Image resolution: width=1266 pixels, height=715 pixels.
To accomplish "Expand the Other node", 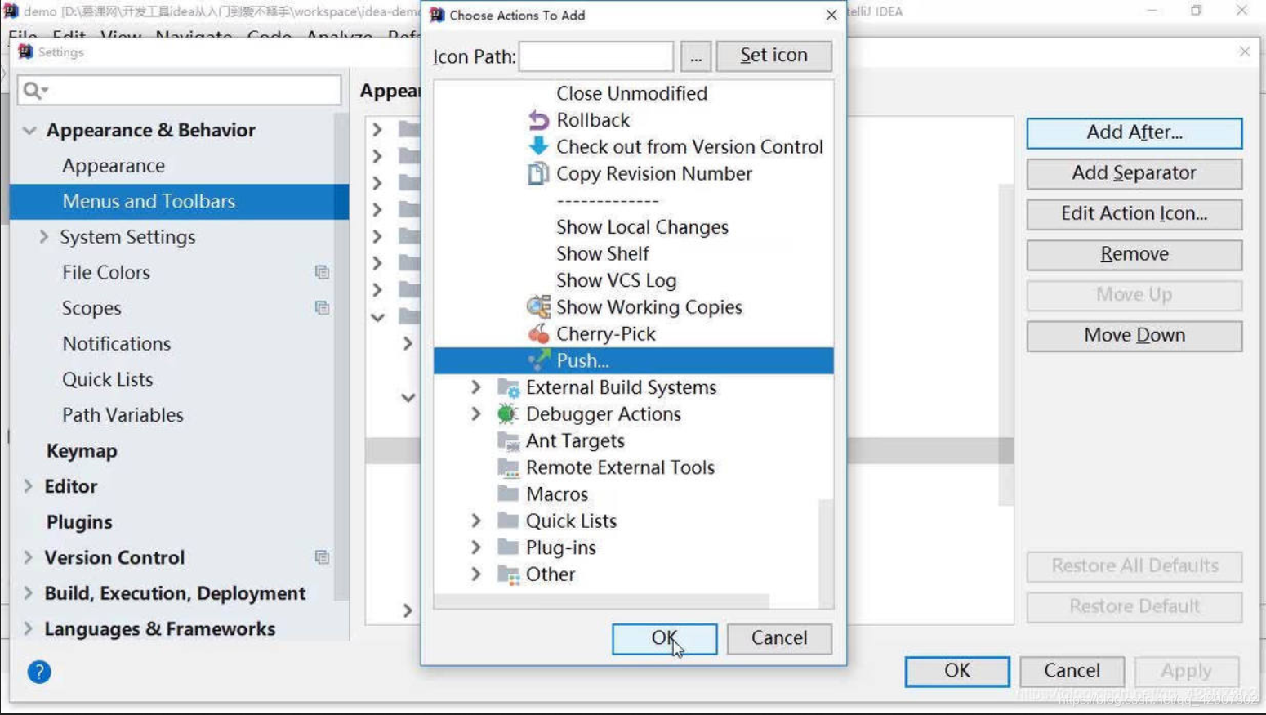I will 476,574.
